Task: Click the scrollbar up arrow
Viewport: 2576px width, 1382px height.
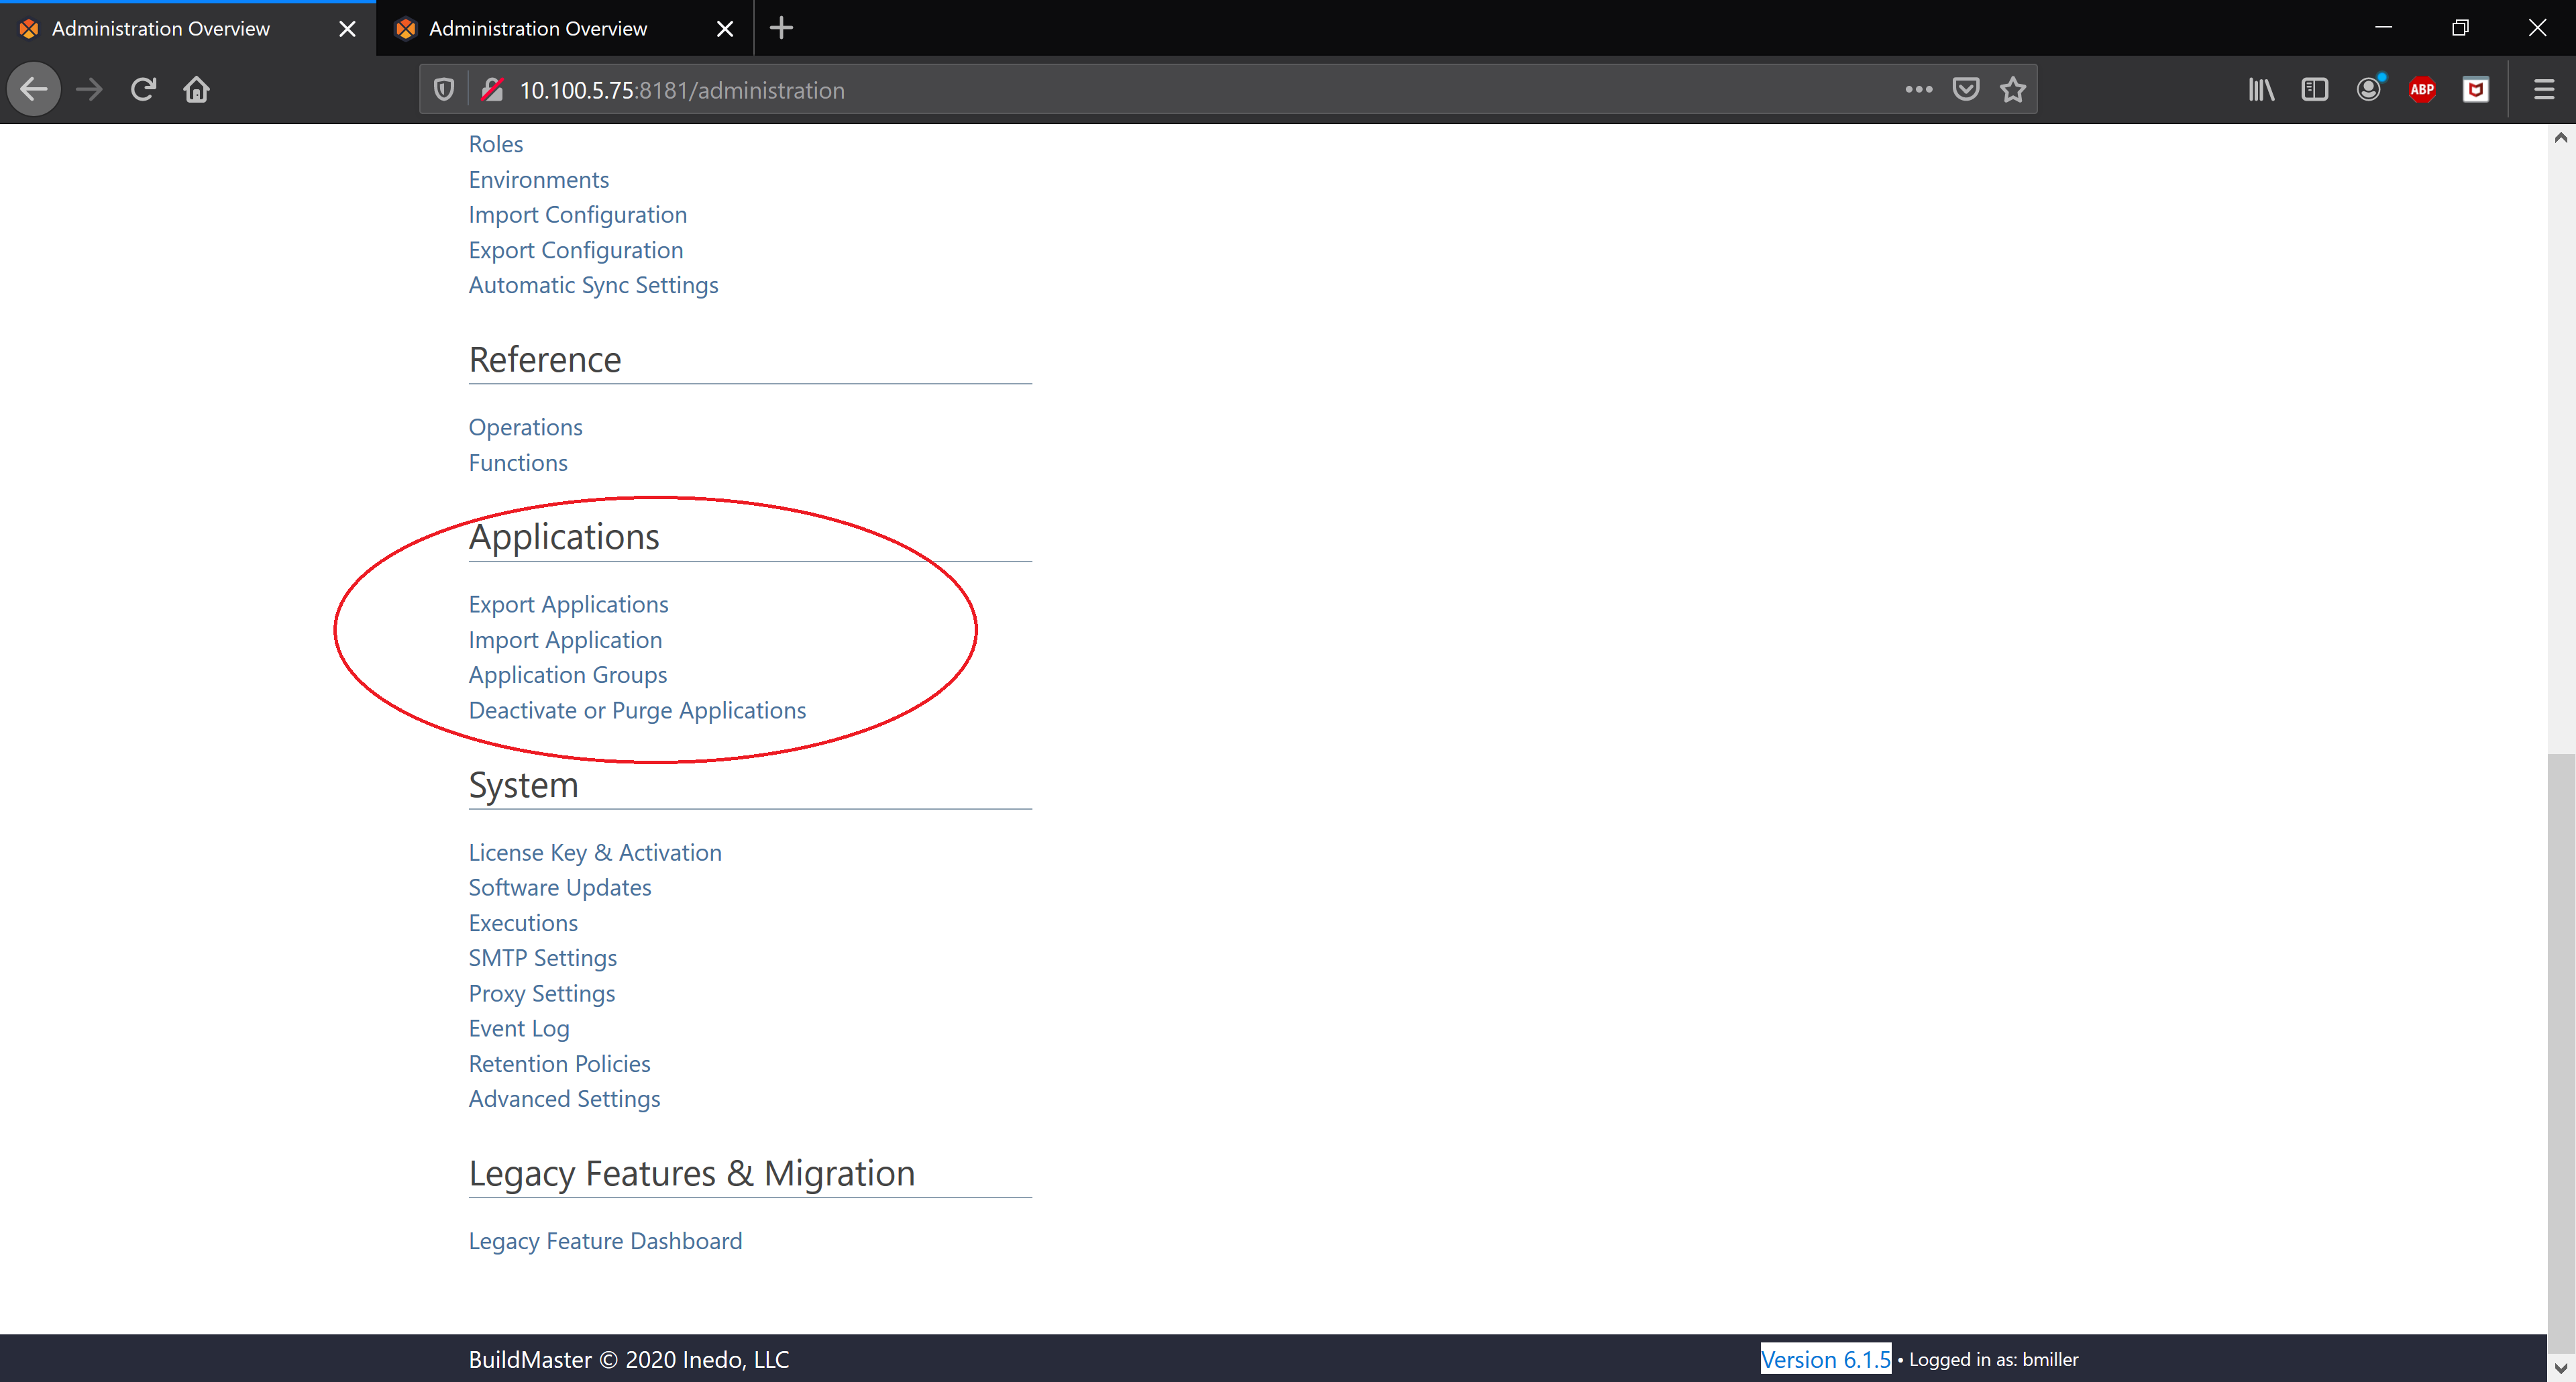Action: (x=2560, y=137)
